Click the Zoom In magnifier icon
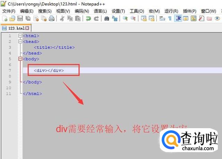 coord(125,18)
